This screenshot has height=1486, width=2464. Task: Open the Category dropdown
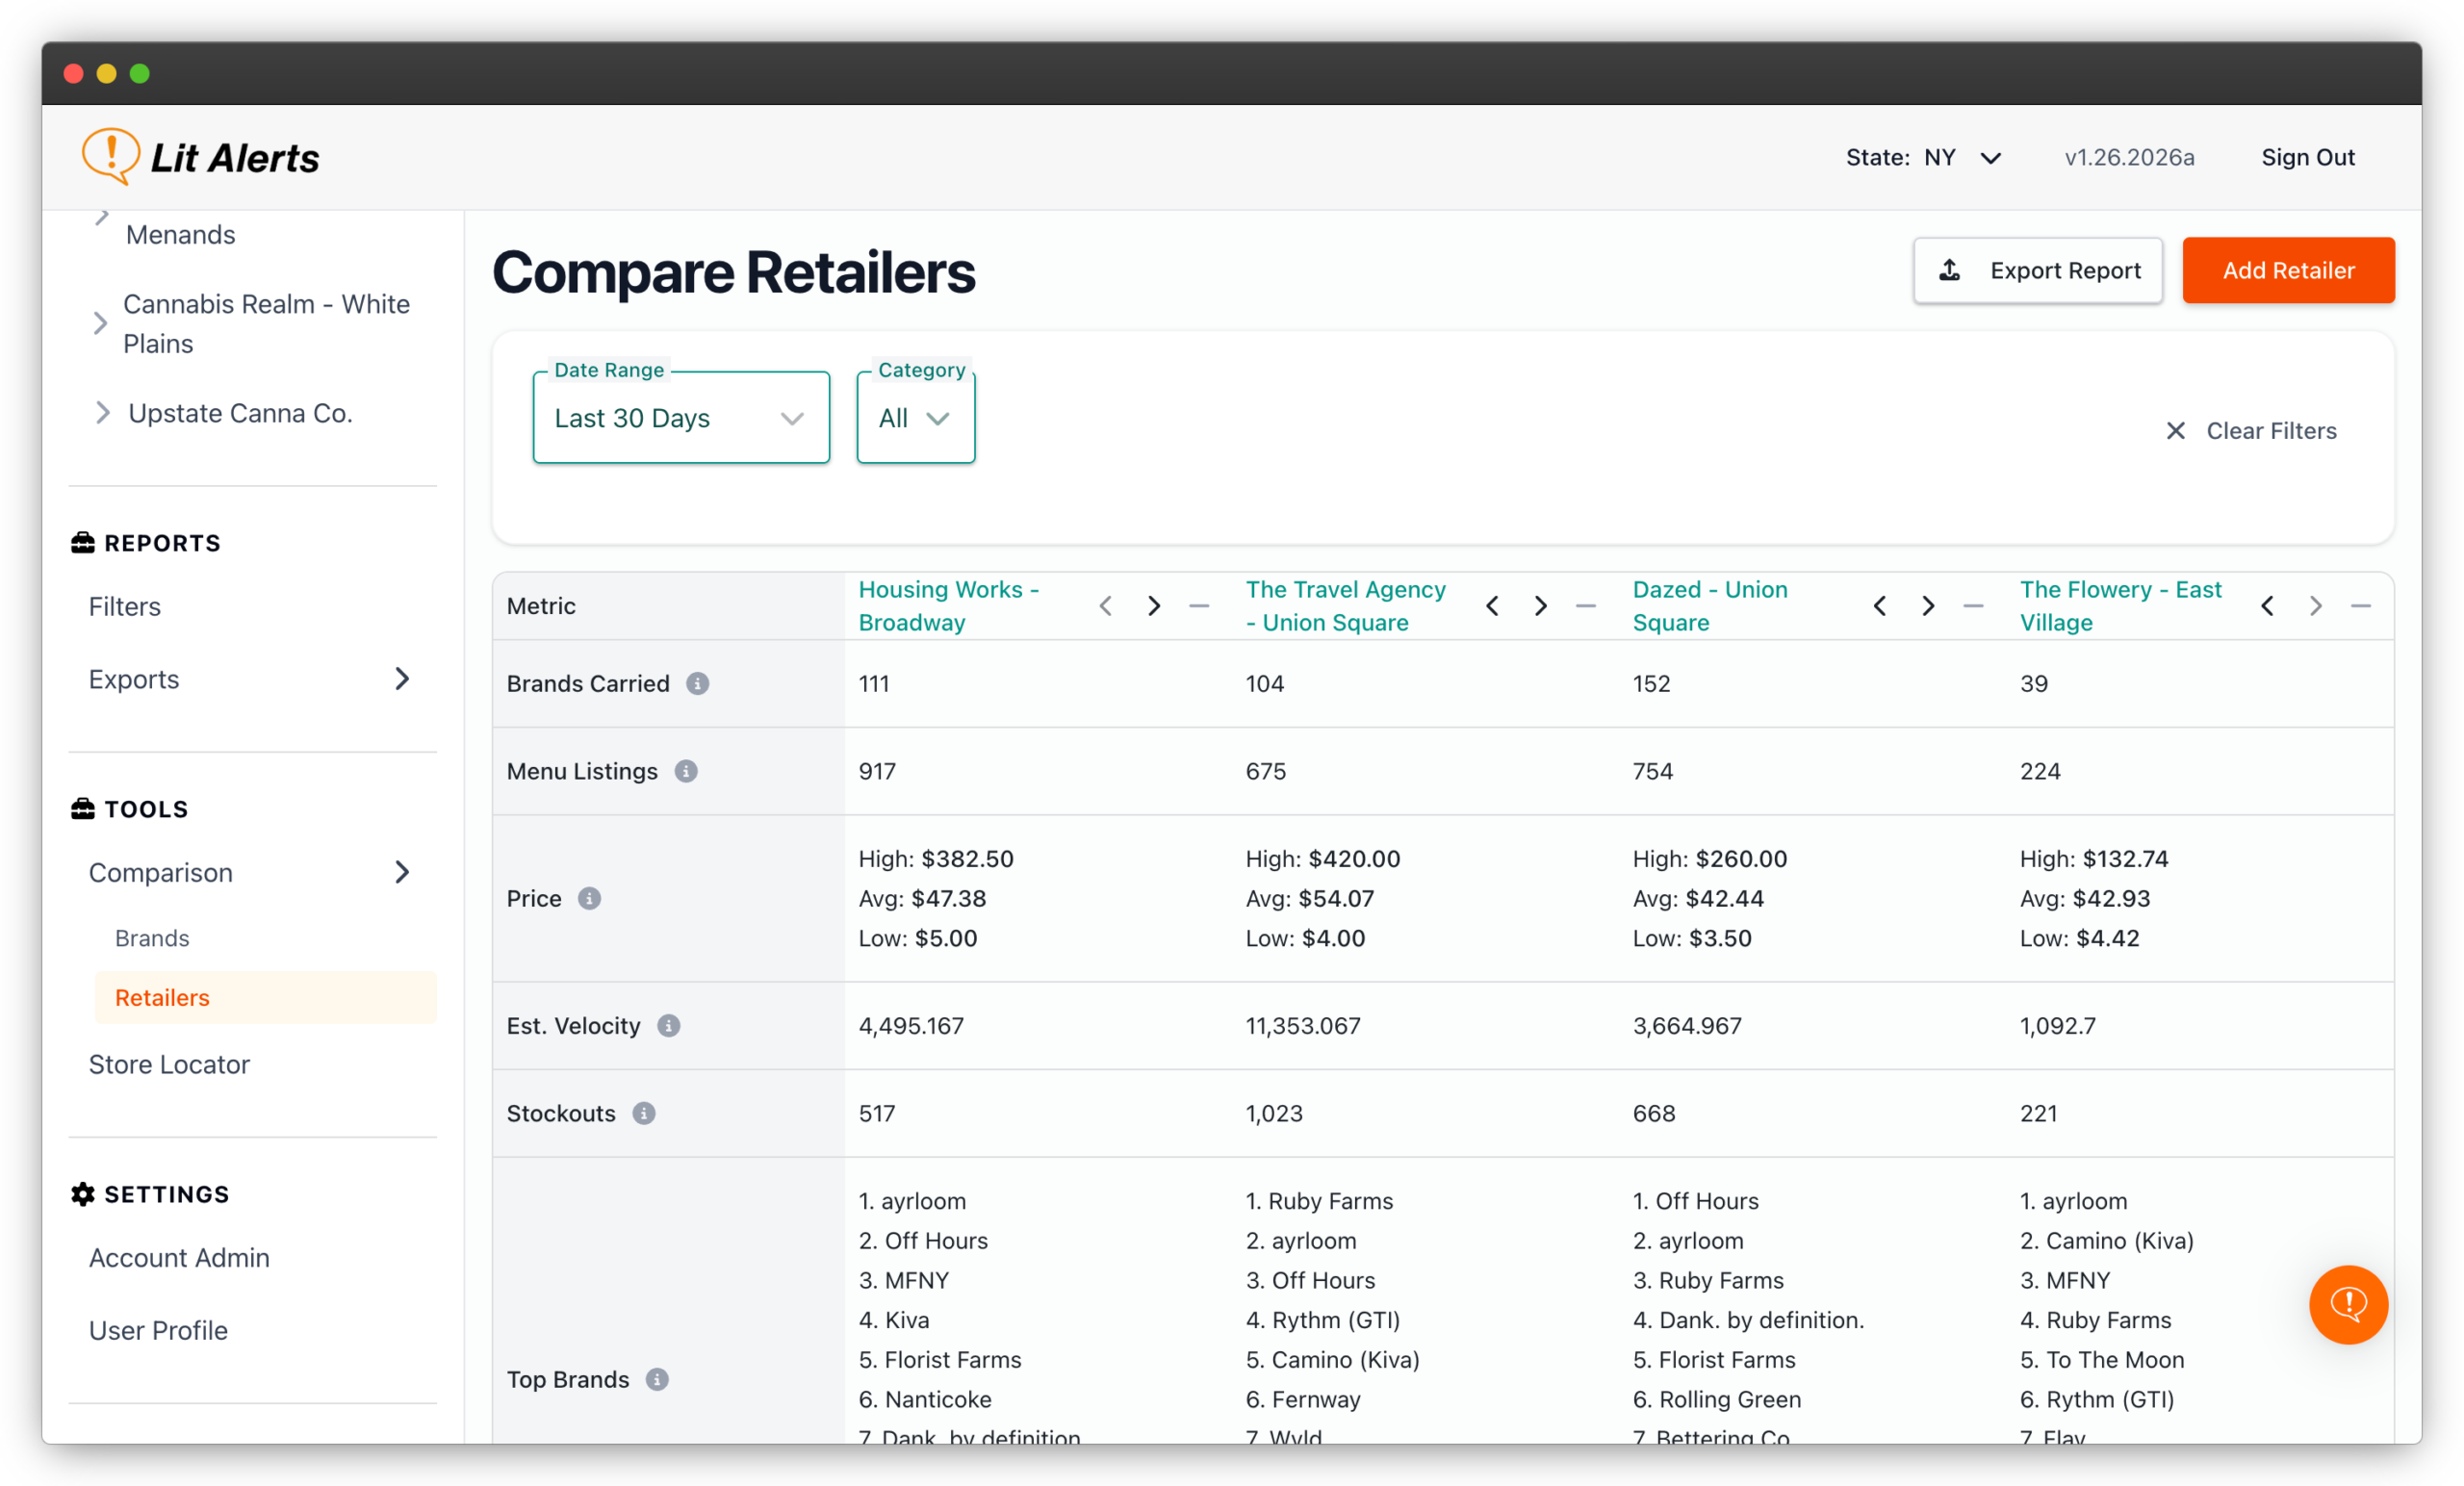tap(915, 417)
